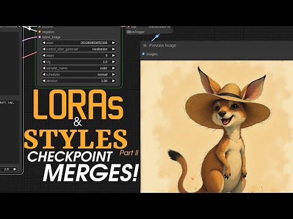Click the "latent_image" input label
The height and width of the screenshot is (219, 293).
click(51, 37)
